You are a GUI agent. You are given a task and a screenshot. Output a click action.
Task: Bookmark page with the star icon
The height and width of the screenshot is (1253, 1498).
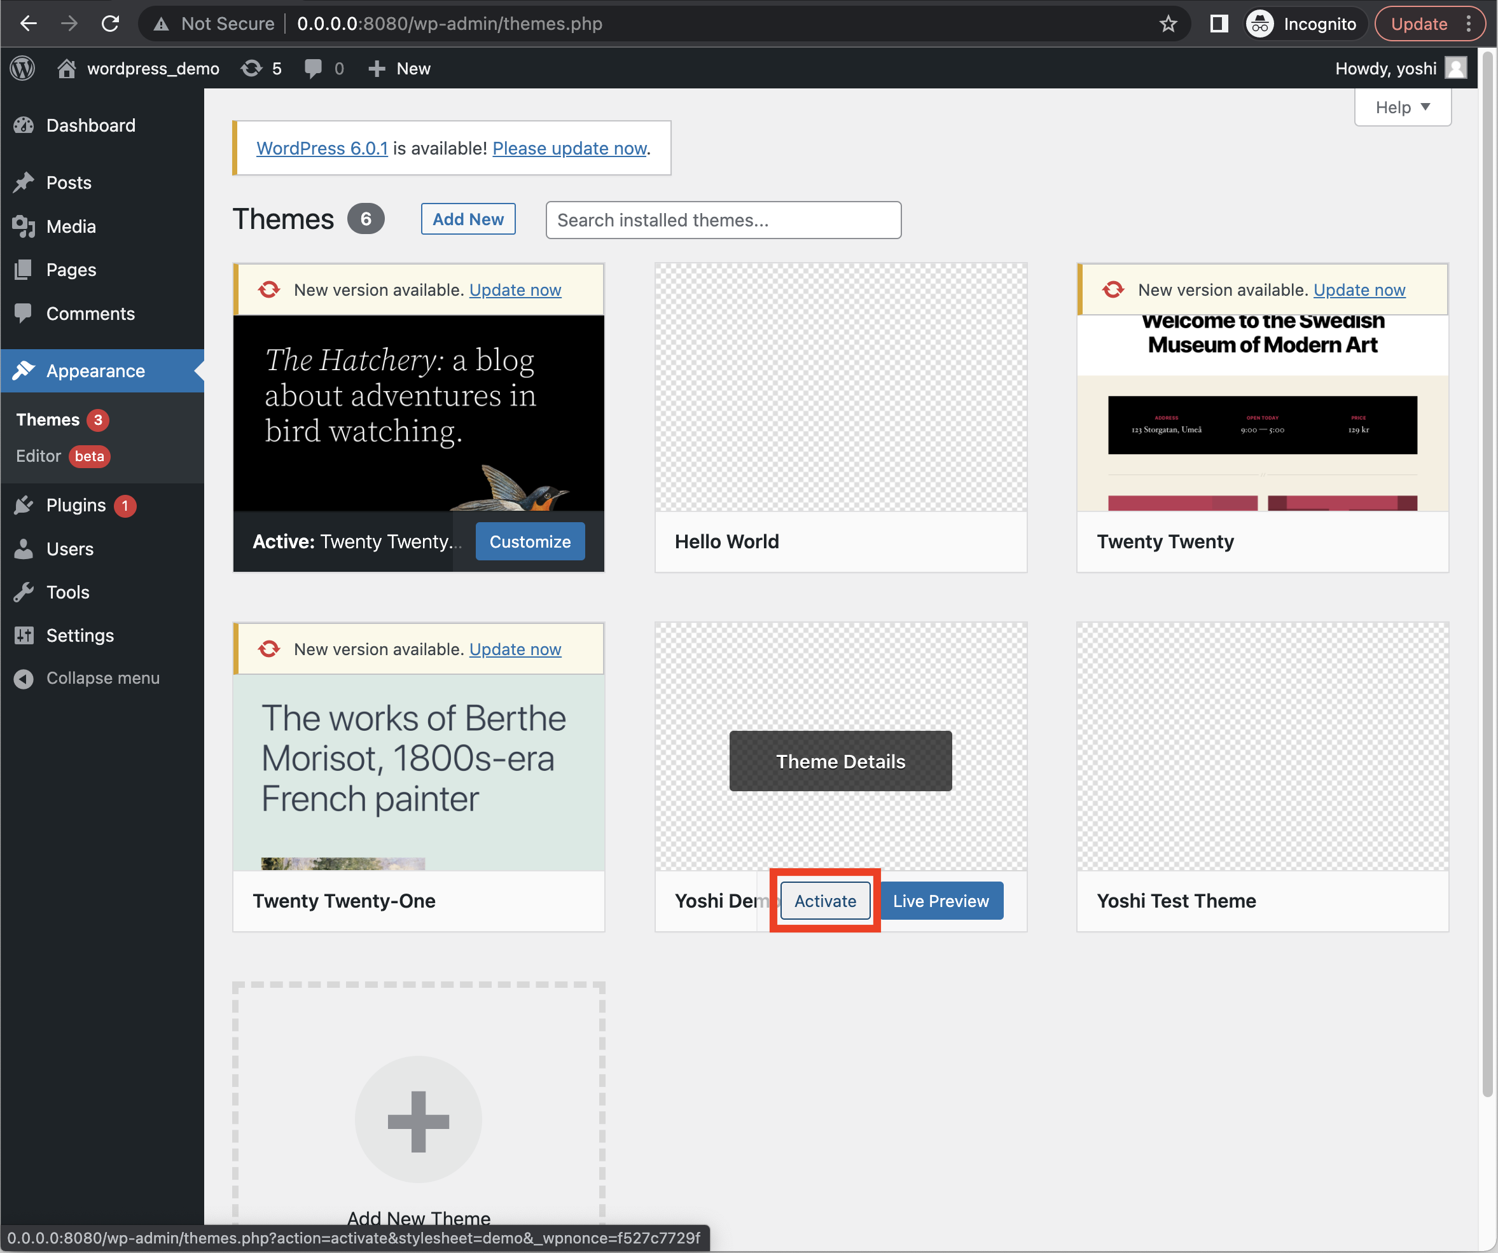(x=1168, y=24)
